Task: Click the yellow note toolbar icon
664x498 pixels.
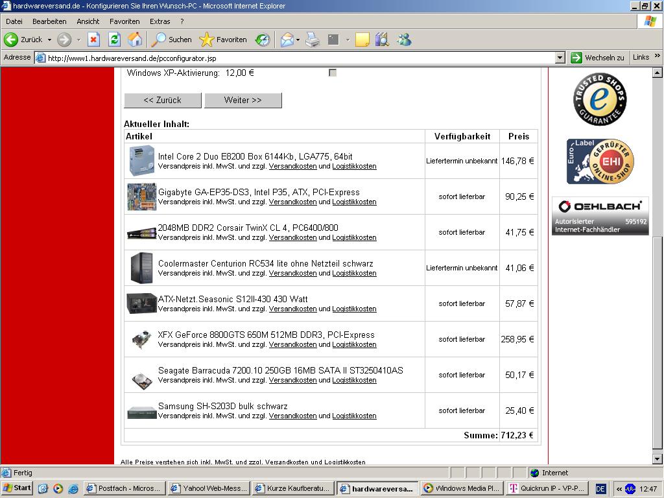Action: click(x=362, y=40)
